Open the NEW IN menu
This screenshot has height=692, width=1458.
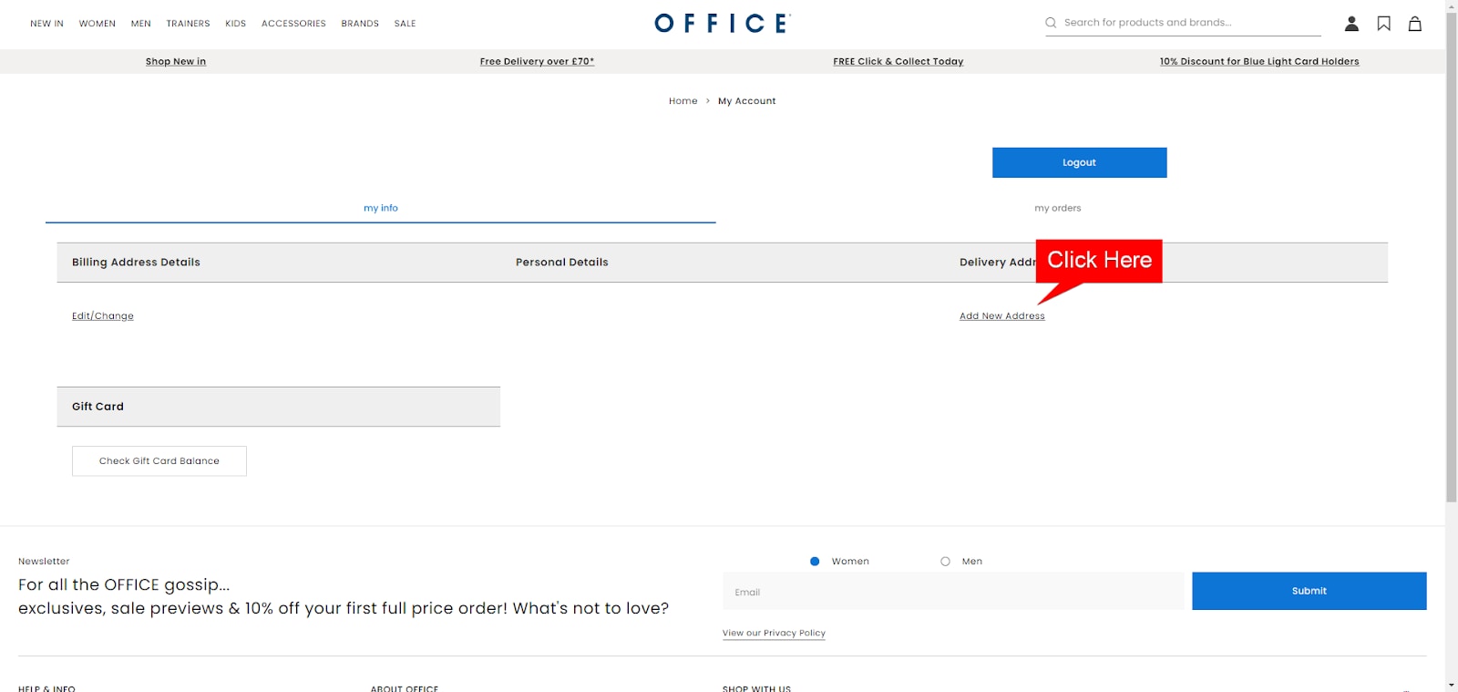[x=46, y=24]
